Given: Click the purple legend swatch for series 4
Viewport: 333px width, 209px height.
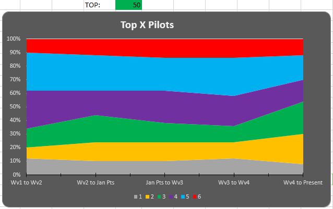Looking at the screenshot, I should (174, 196).
